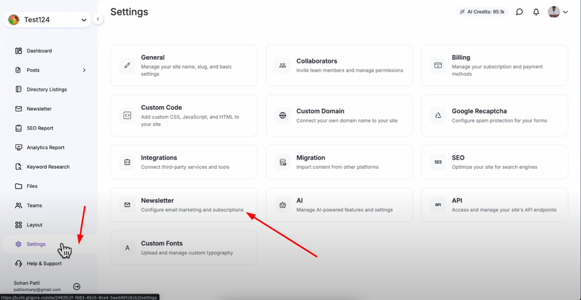Viewport: 581px width, 300px height.
Task: Expand the Posts submenu chevron
Action: click(84, 70)
